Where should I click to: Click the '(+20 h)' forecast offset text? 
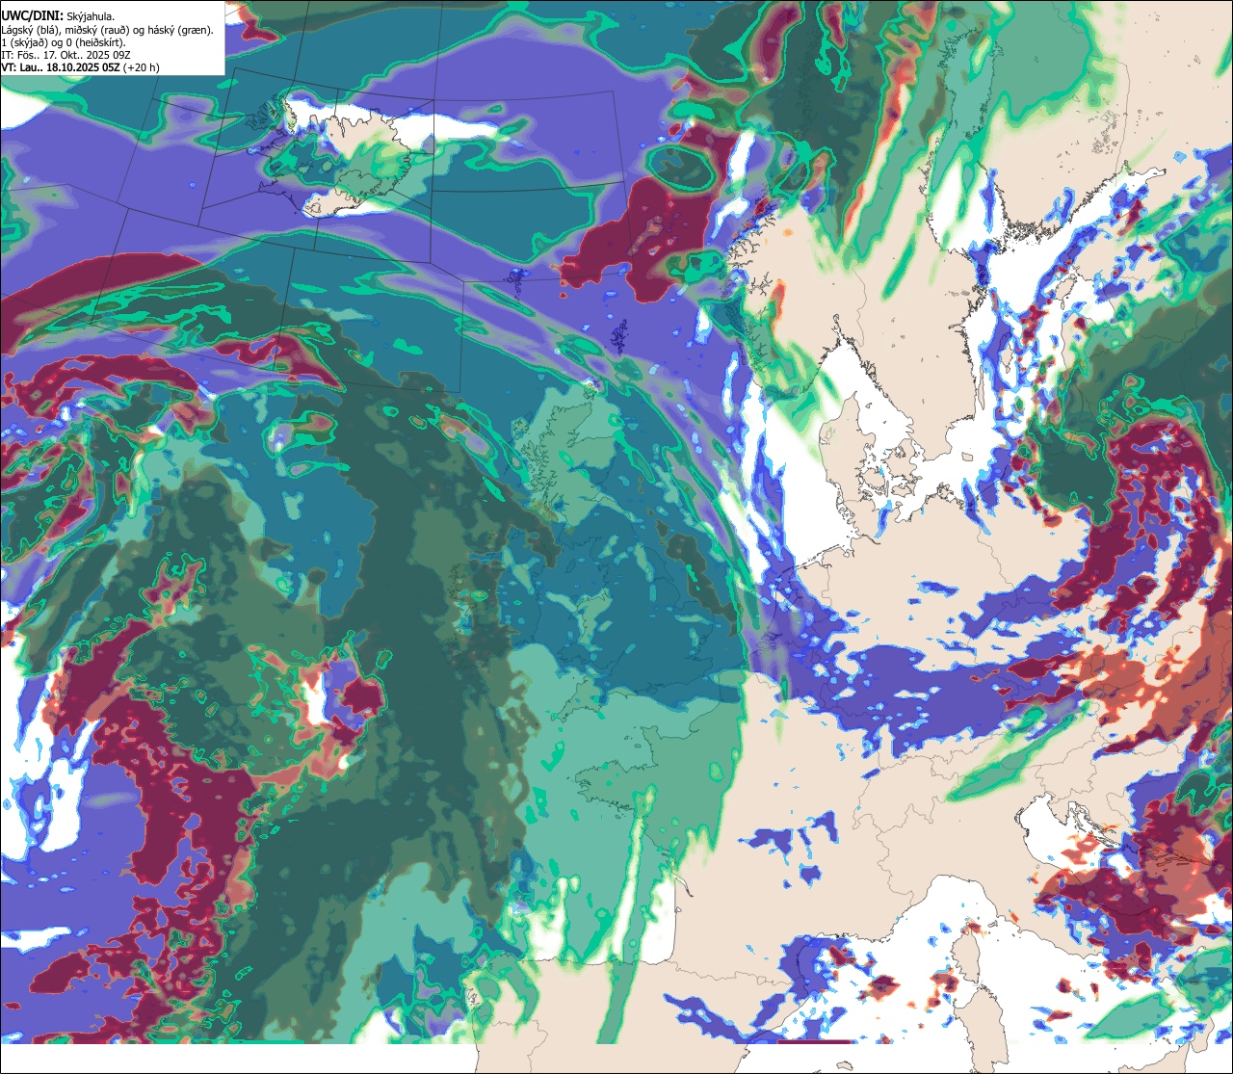point(142,68)
